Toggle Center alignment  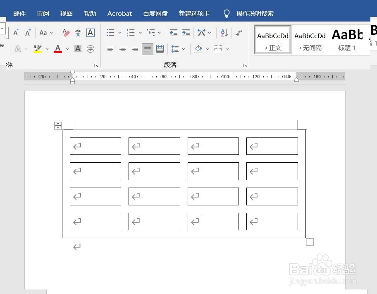pos(123,49)
